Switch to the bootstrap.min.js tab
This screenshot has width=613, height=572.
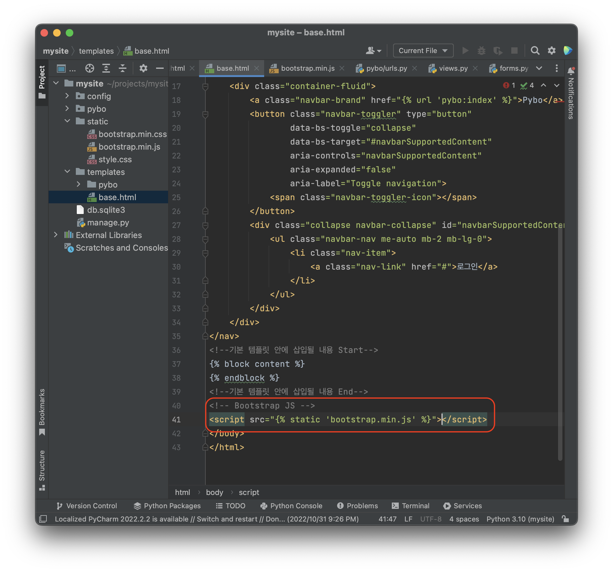point(307,68)
